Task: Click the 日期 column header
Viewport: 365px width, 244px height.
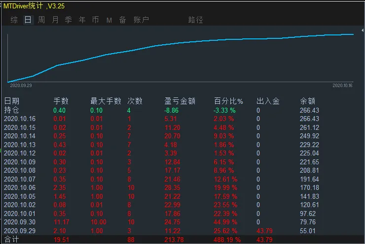Action: click(12, 101)
